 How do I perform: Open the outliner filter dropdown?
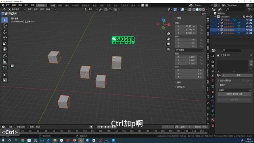coord(250,10)
